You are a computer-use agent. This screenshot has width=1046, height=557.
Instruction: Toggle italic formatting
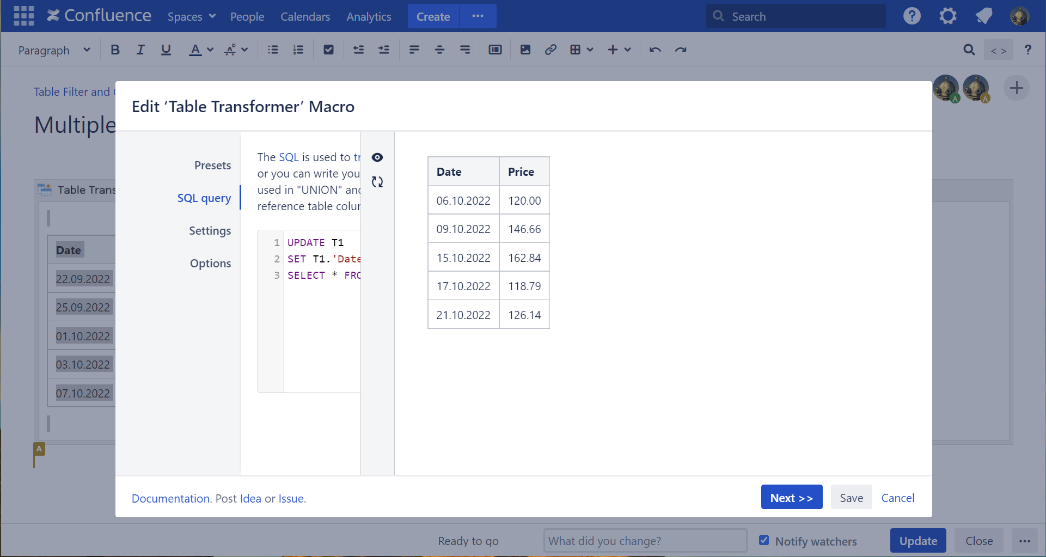[140, 50]
